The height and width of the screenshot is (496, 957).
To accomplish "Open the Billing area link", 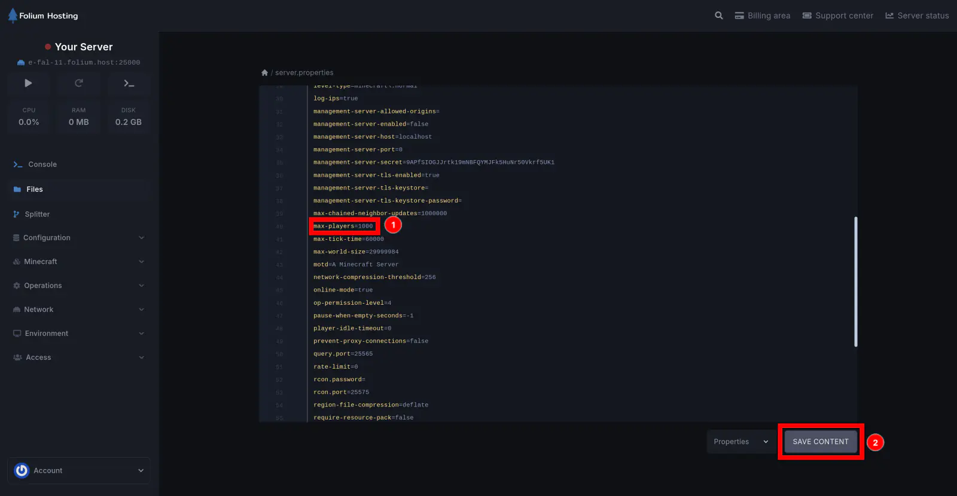I will tap(763, 16).
